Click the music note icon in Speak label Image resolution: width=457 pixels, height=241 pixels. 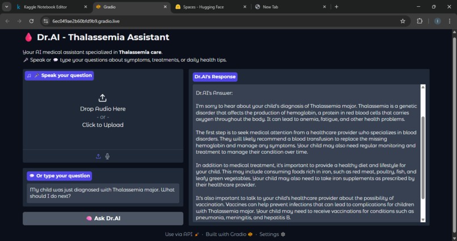click(29, 75)
